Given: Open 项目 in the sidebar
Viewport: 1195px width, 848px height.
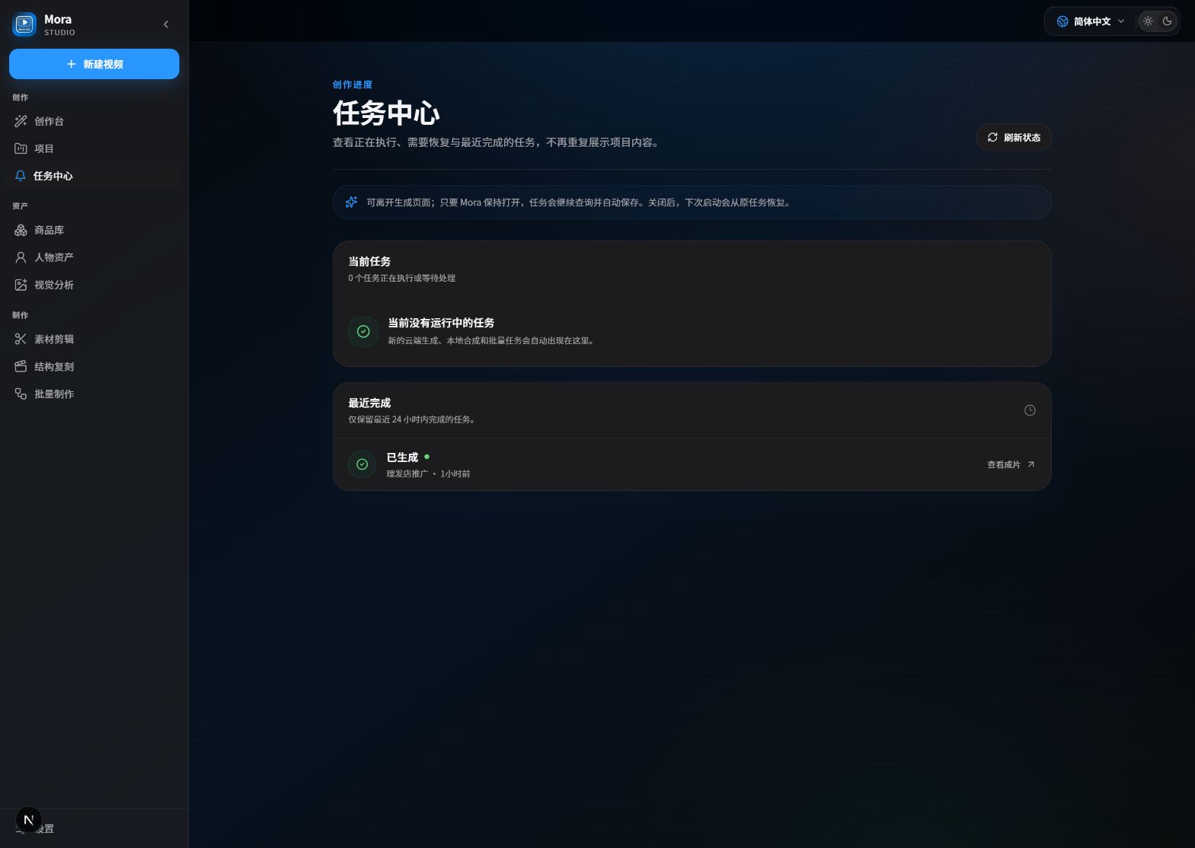Looking at the screenshot, I should 94,148.
